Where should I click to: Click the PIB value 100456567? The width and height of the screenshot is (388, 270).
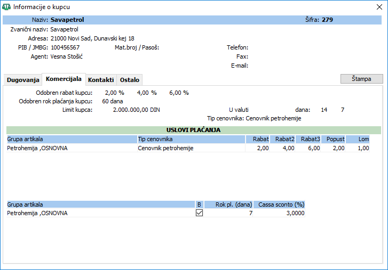[65, 47]
